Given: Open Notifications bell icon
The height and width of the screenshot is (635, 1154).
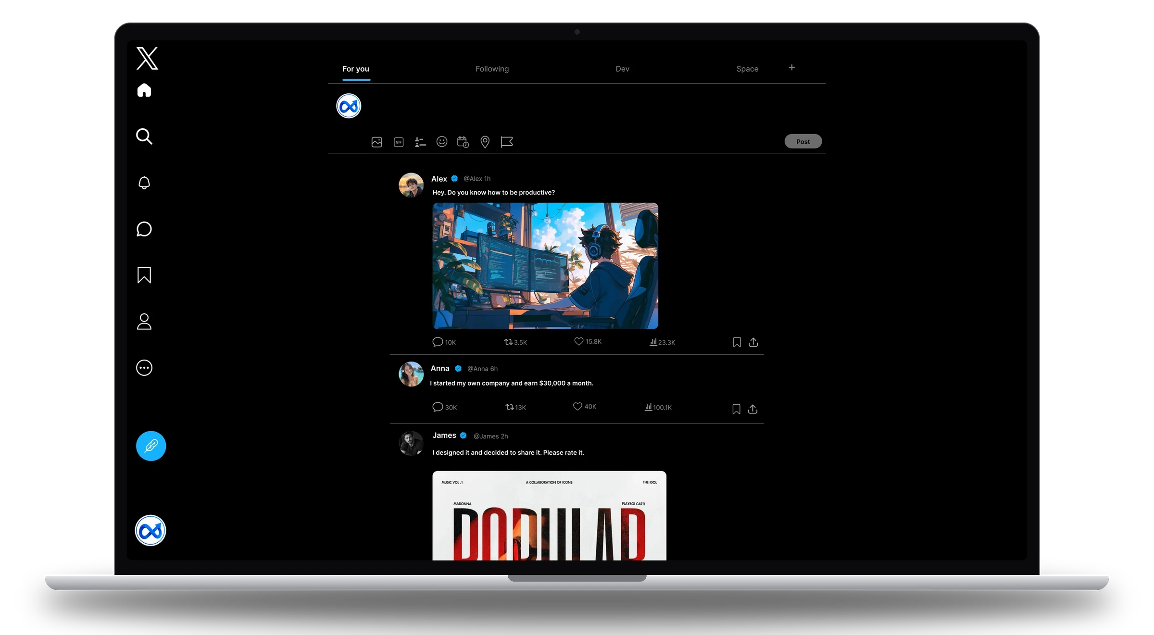Looking at the screenshot, I should click(144, 183).
